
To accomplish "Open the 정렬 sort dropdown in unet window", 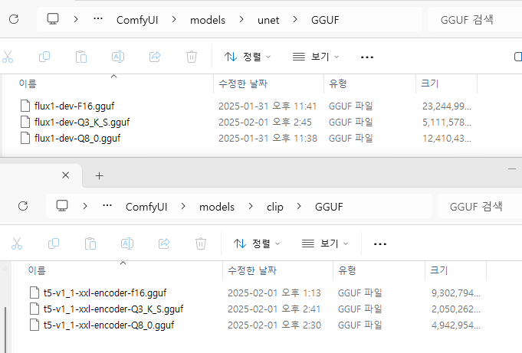I will click(248, 57).
